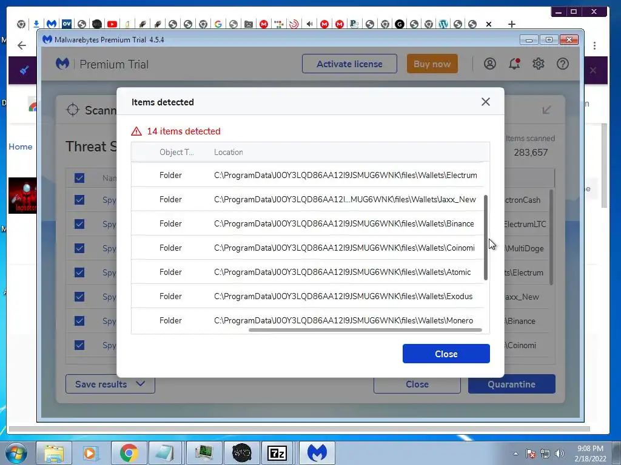The width and height of the screenshot is (621, 465).
Task: Open the notepad taskbar icon
Action: (x=165, y=453)
